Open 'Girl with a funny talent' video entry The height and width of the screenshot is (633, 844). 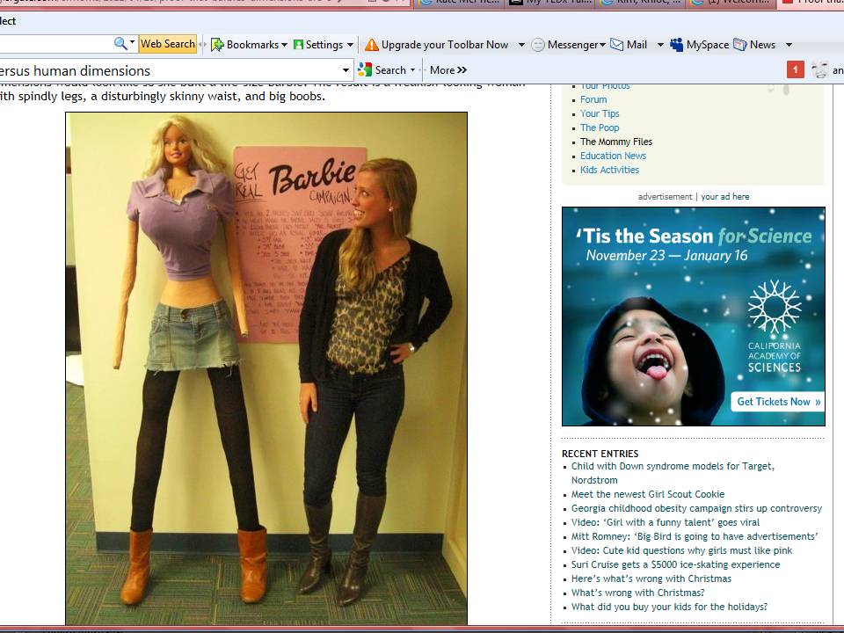click(x=666, y=522)
